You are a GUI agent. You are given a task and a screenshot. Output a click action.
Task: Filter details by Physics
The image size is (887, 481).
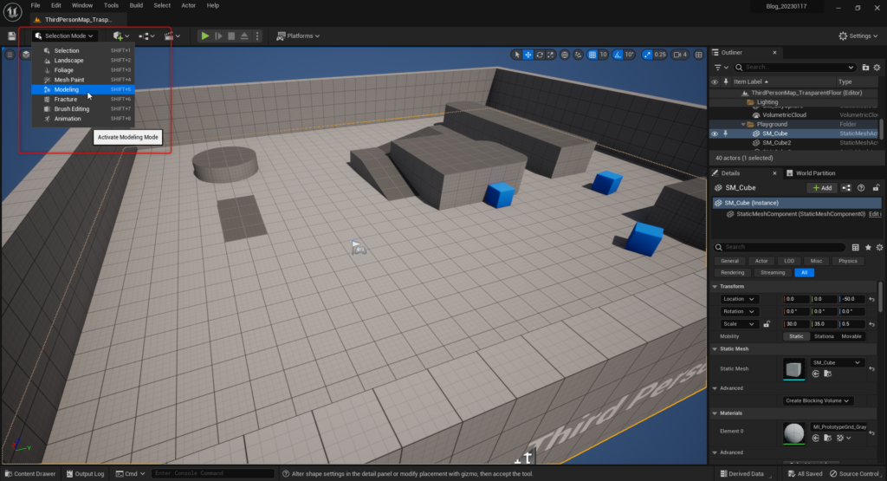pyautogui.click(x=847, y=261)
